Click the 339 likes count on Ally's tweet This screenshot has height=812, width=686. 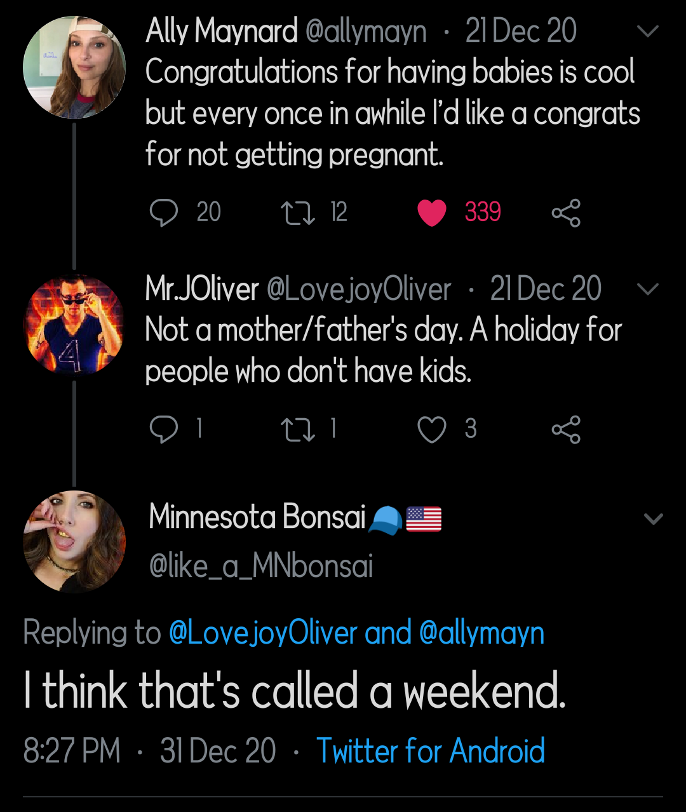[x=483, y=213]
